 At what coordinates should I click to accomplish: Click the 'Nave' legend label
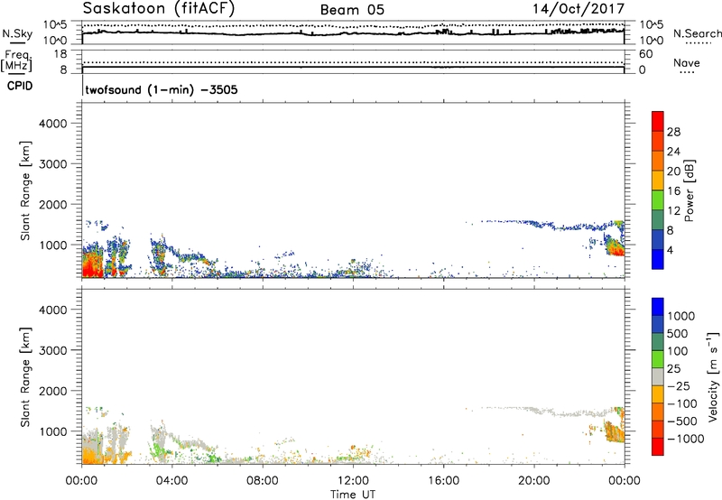pyautogui.click(x=687, y=63)
